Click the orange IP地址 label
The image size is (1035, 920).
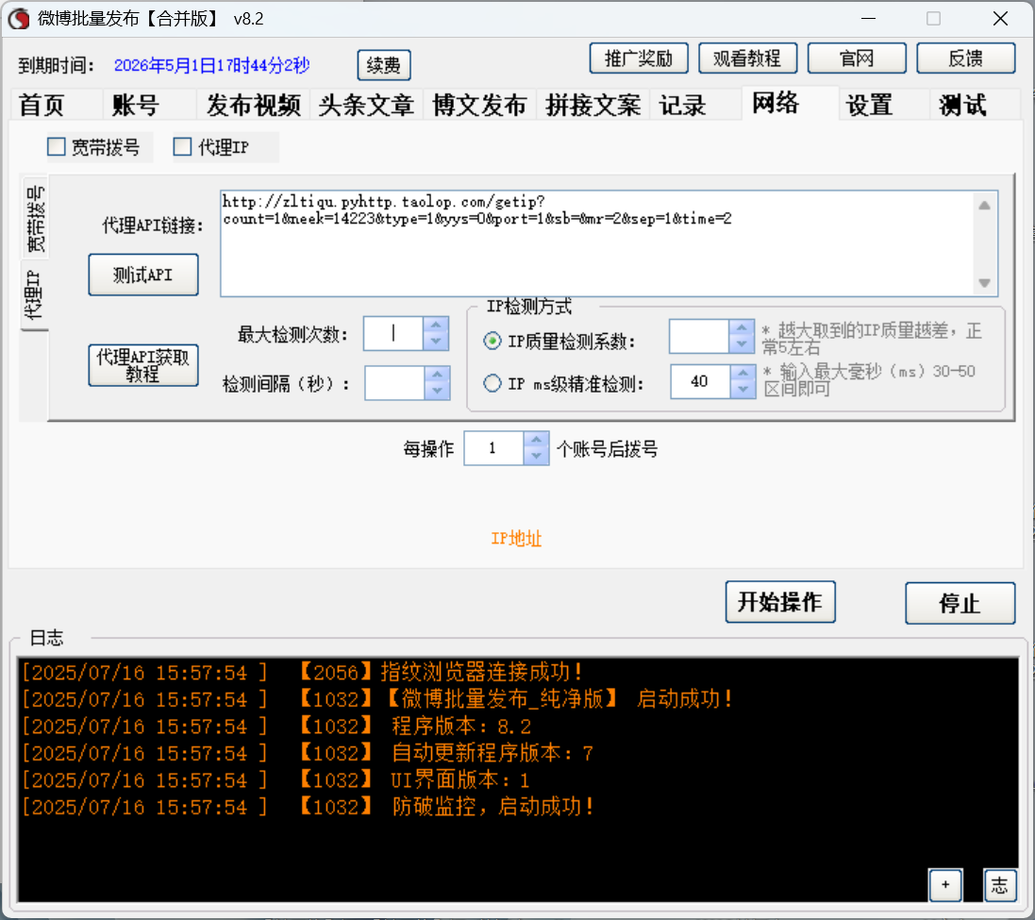[x=516, y=539]
